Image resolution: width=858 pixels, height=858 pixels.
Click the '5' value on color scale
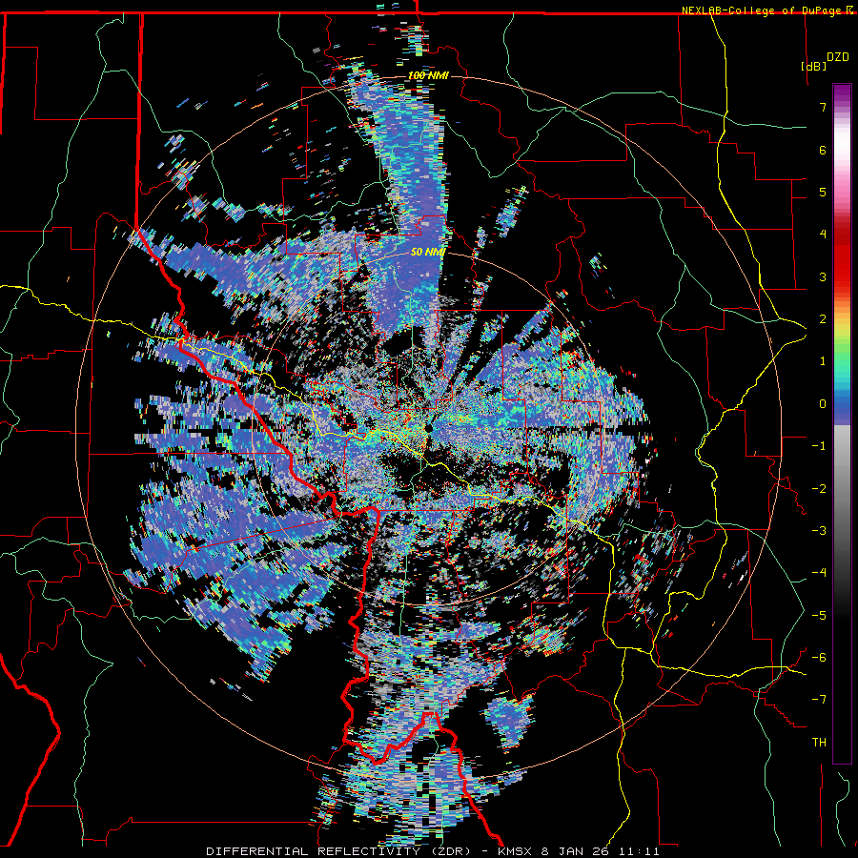pyautogui.click(x=823, y=192)
